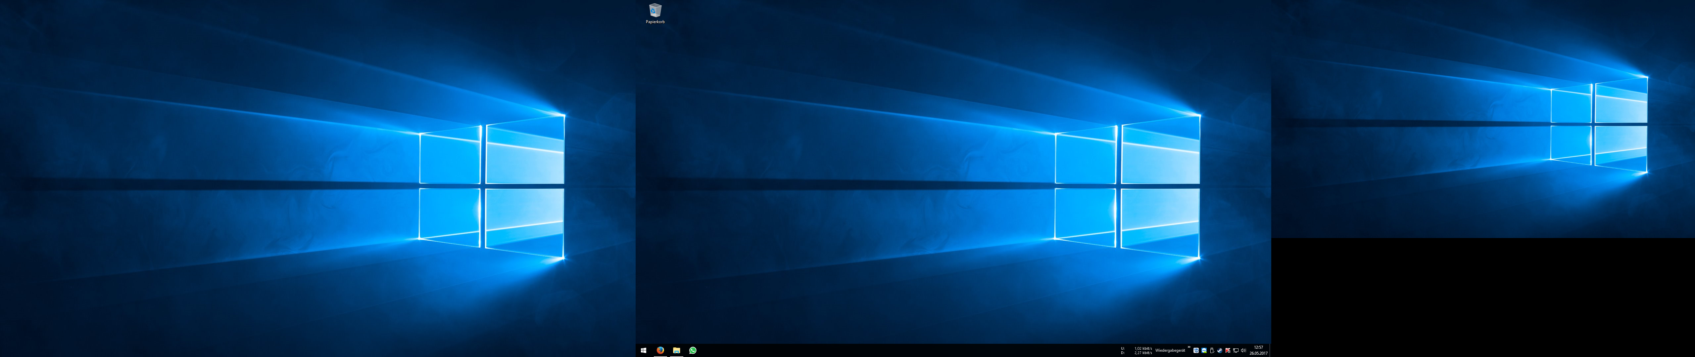Open the volume speaker control
Viewport: 1695px width, 357px height.
coord(1244,350)
